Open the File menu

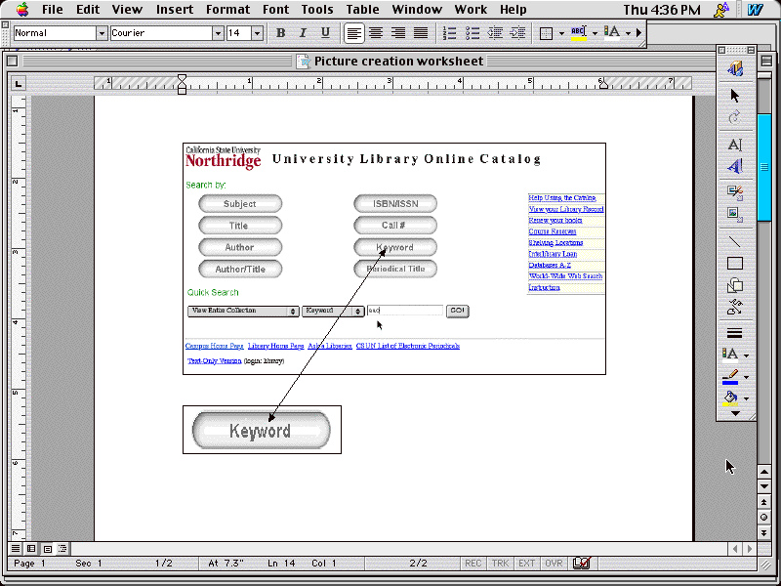coord(53,10)
